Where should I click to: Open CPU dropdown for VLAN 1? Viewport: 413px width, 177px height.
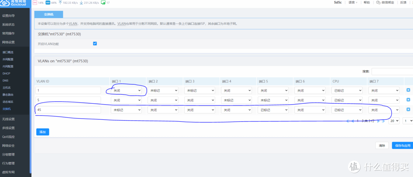[x=347, y=91]
